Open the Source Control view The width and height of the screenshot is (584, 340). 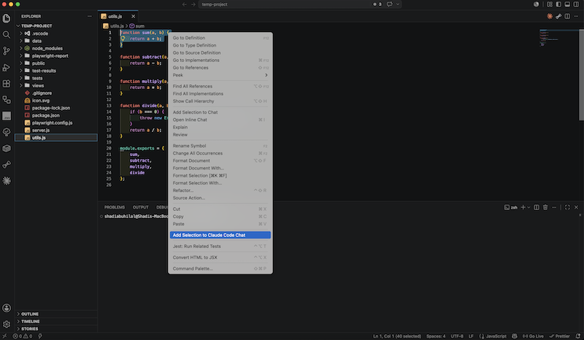7,50
